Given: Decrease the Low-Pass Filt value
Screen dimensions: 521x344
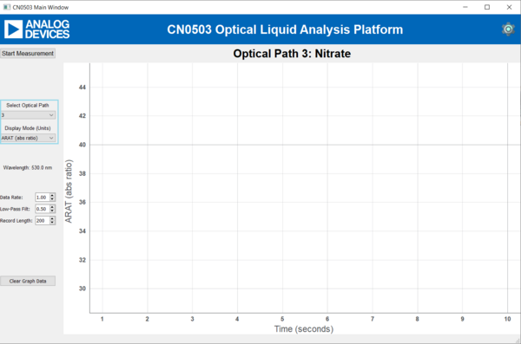Looking at the screenshot, I should 52,211.
